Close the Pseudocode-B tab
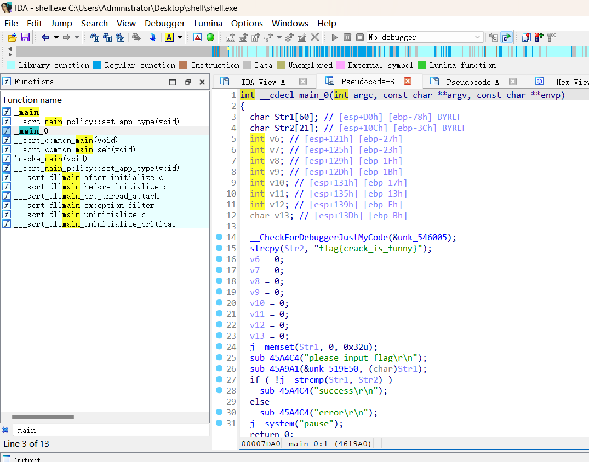 coord(408,81)
